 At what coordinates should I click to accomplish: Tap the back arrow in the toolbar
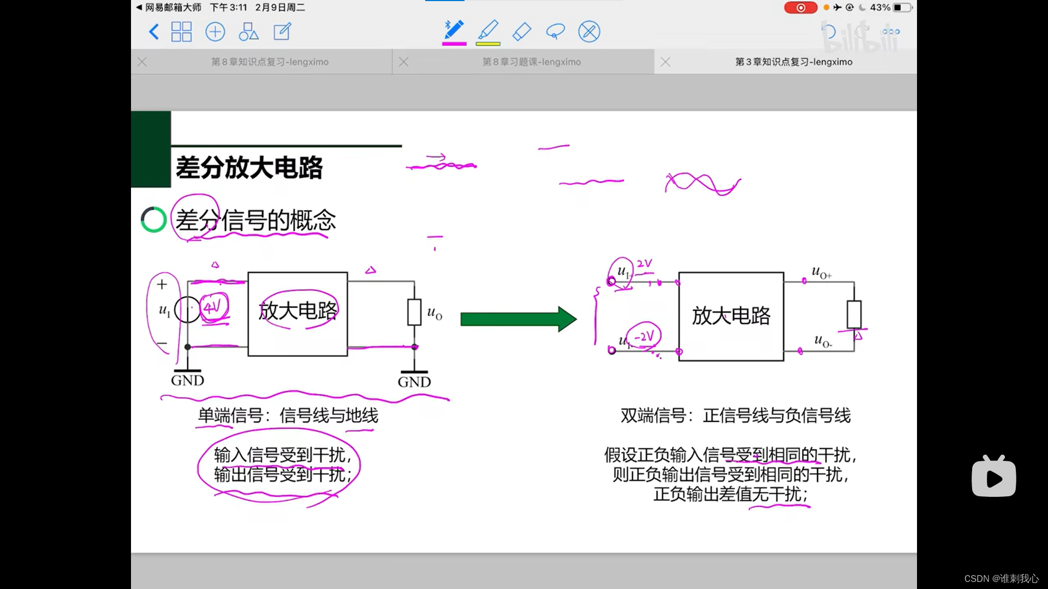click(x=154, y=32)
